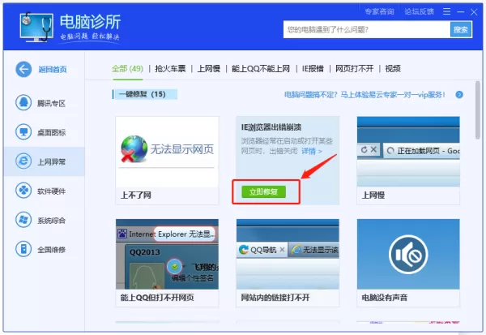Click the 电脑诊所 stethoscope logo
Screen dimensions: 486x335
[36, 27]
